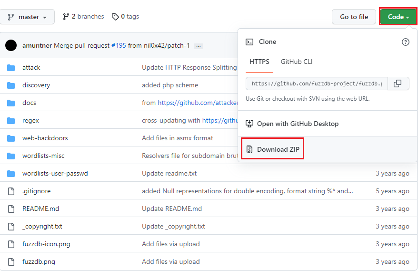Open the amuntner author link
This screenshot has height=271, width=418.
37,45
